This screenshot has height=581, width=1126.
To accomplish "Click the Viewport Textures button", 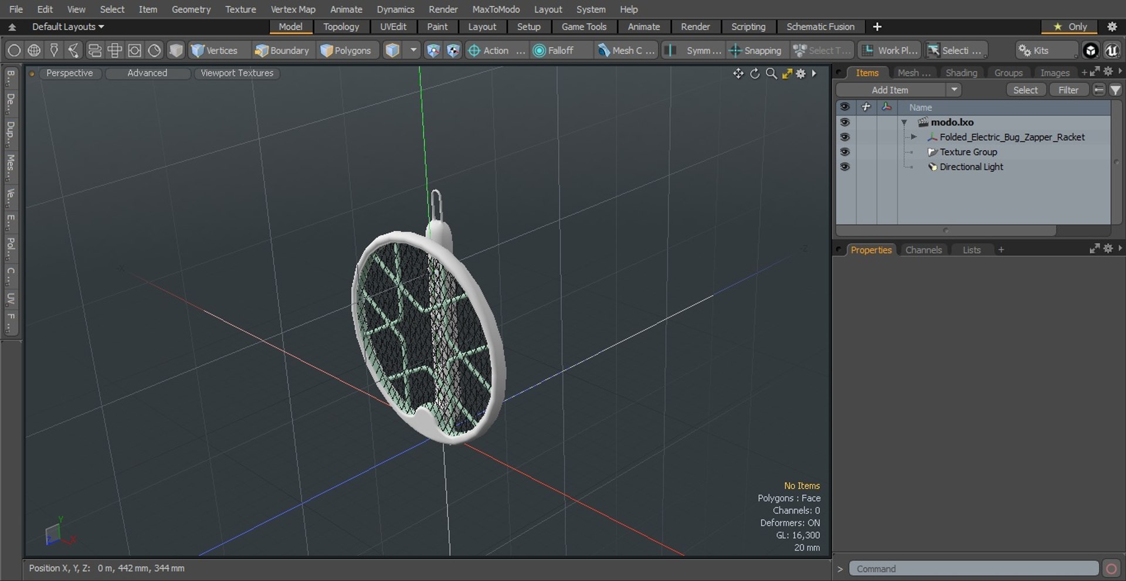I will tap(237, 73).
